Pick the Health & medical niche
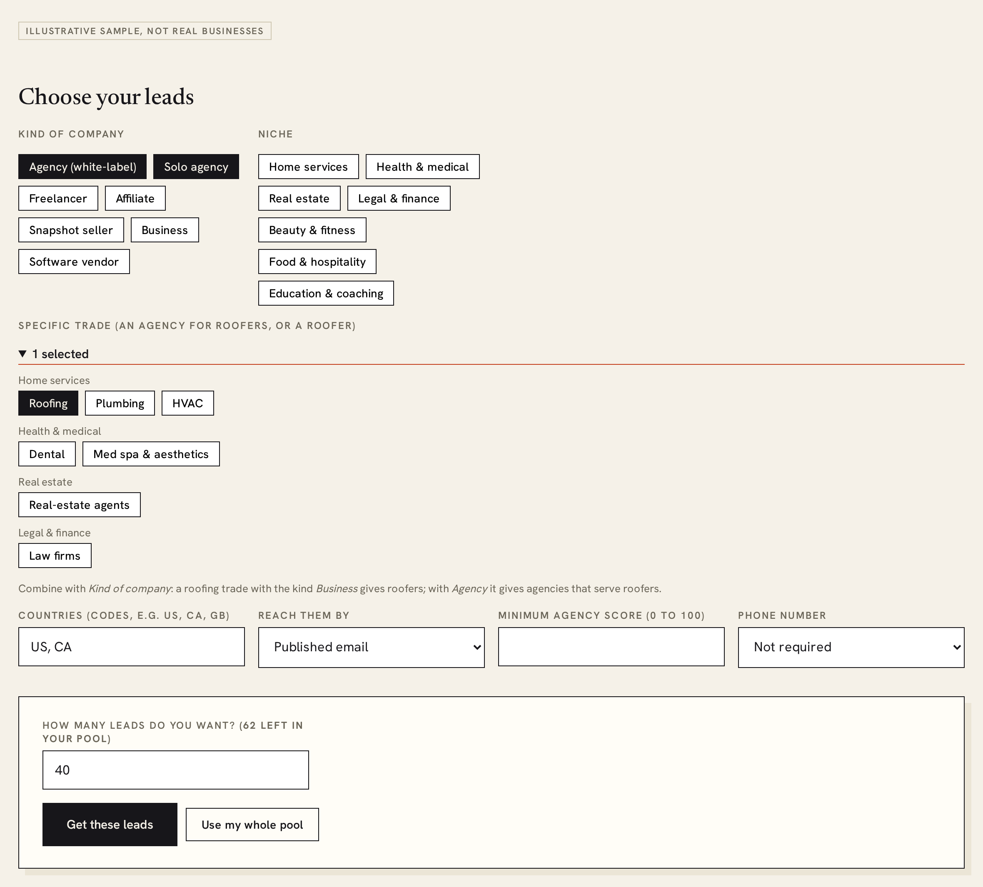The height and width of the screenshot is (887, 983). (422, 167)
